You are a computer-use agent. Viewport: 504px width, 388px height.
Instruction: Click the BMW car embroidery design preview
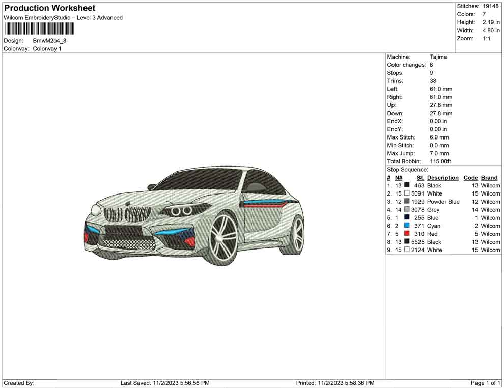pos(193,216)
